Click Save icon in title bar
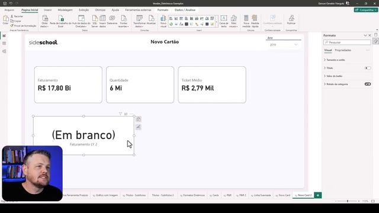 pos(5,4)
